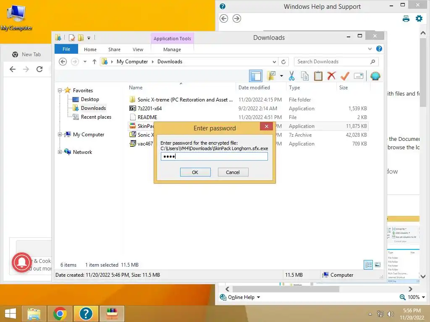The height and width of the screenshot is (322, 430).
Task: Switch to Details view icon
Action: 368,265
